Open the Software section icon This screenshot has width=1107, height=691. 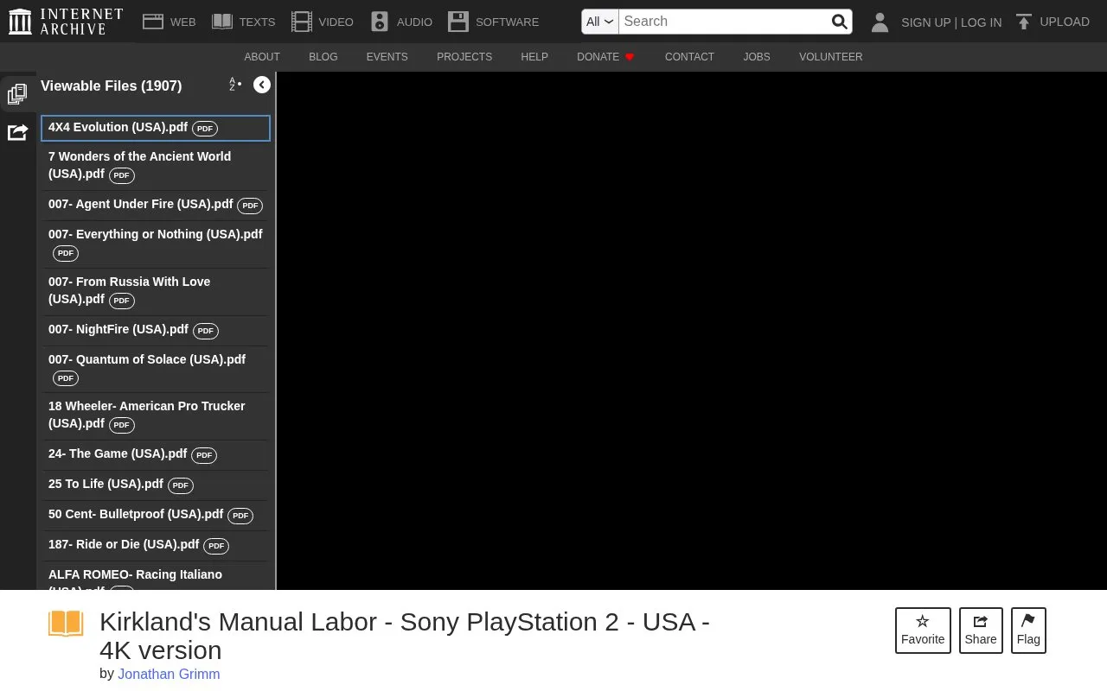(x=458, y=22)
